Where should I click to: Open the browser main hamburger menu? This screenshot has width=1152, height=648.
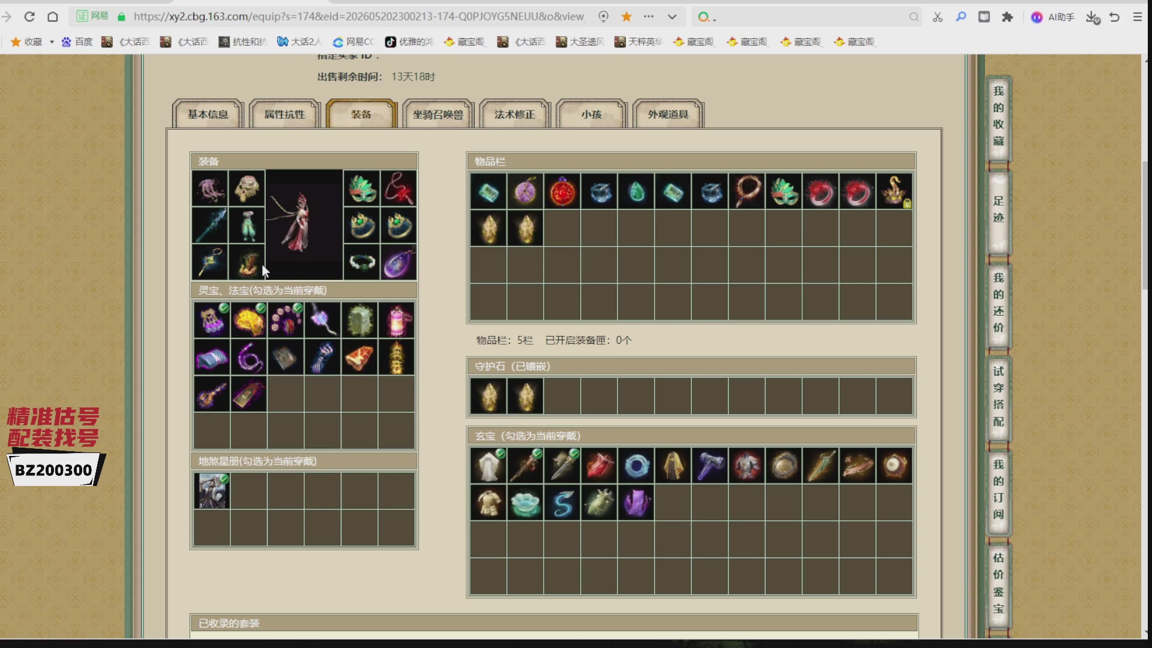1137,17
